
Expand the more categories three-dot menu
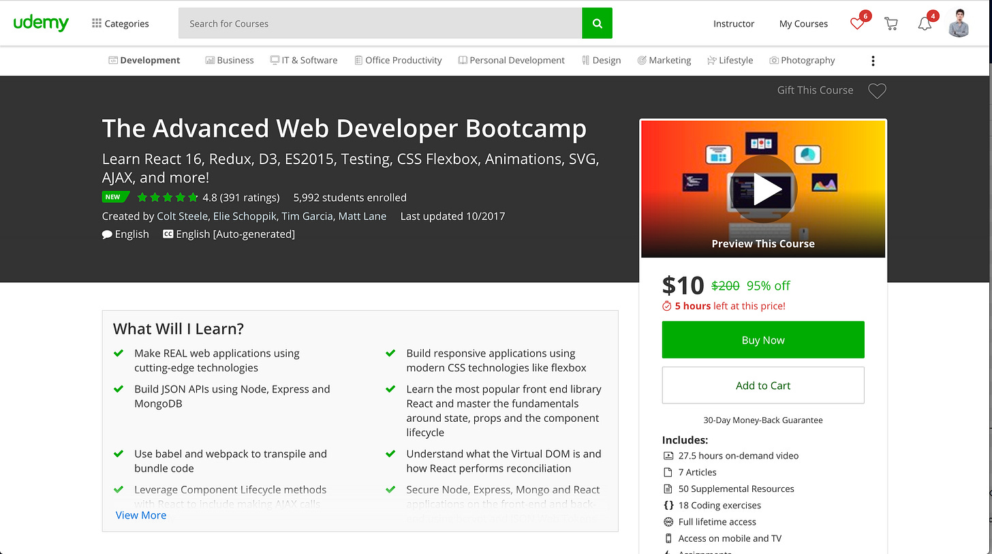tap(873, 61)
